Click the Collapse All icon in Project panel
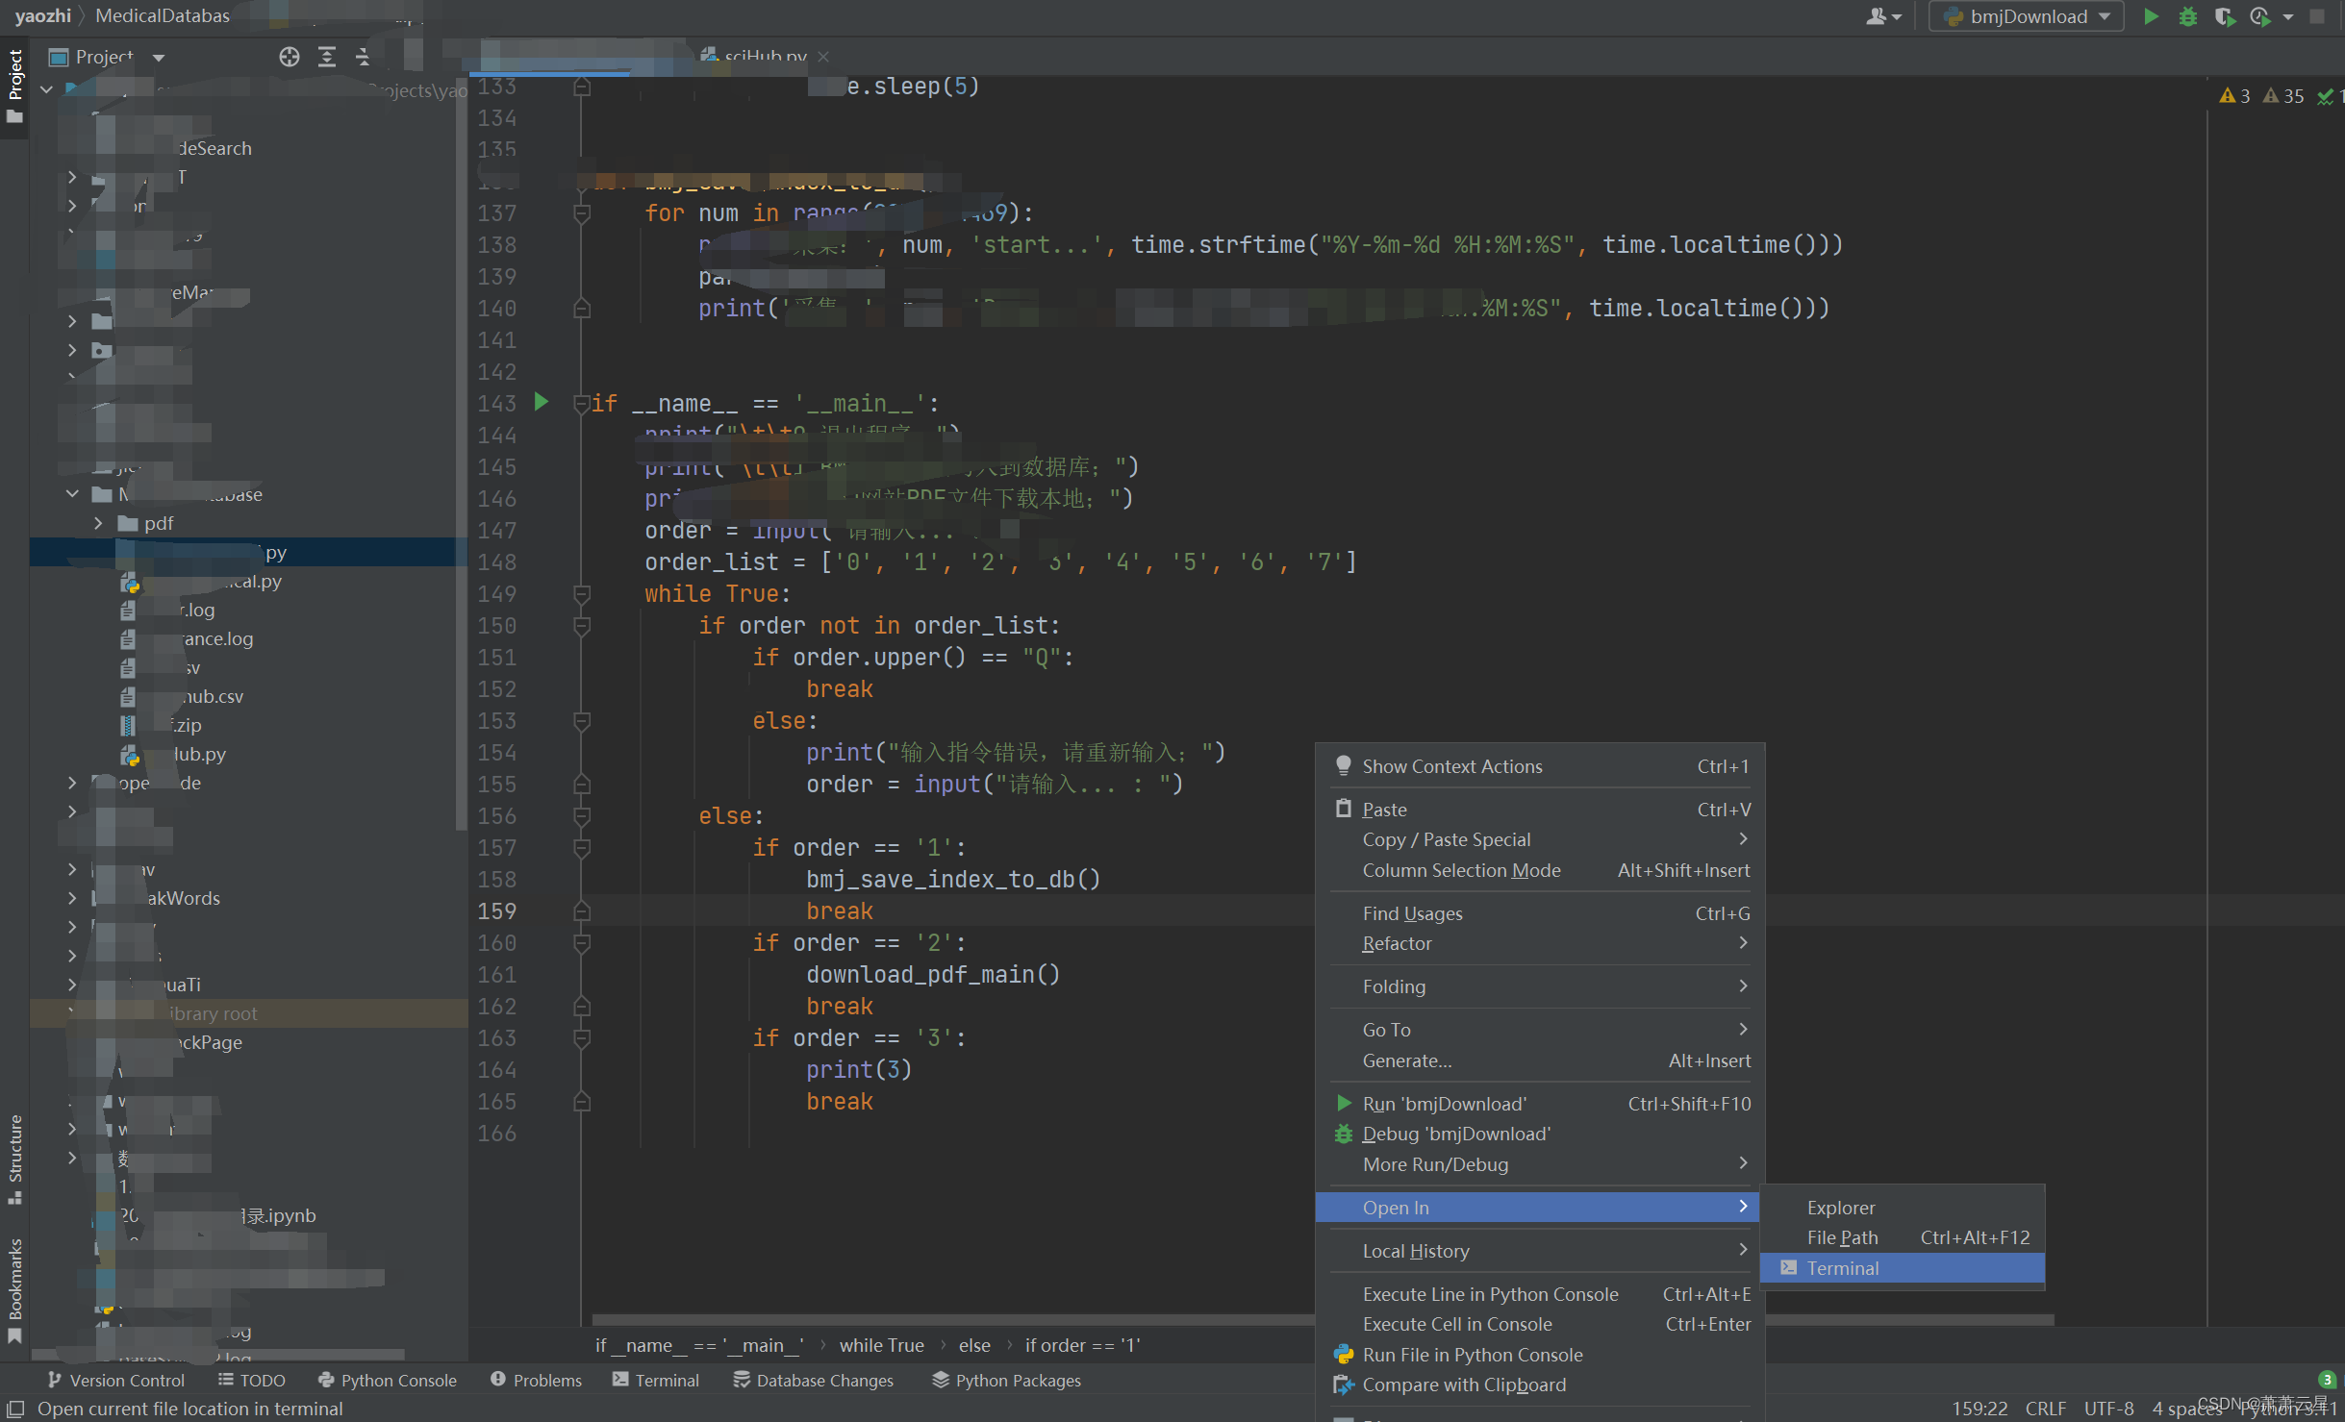The height and width of the screenshot is (1422, 2345). coord(363,57)
